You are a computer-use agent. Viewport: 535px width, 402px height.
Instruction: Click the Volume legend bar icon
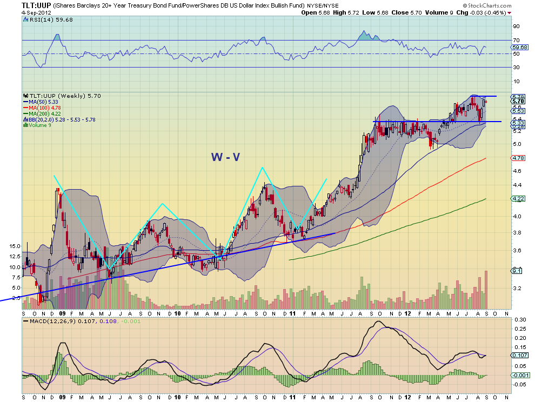click(25, 125)
